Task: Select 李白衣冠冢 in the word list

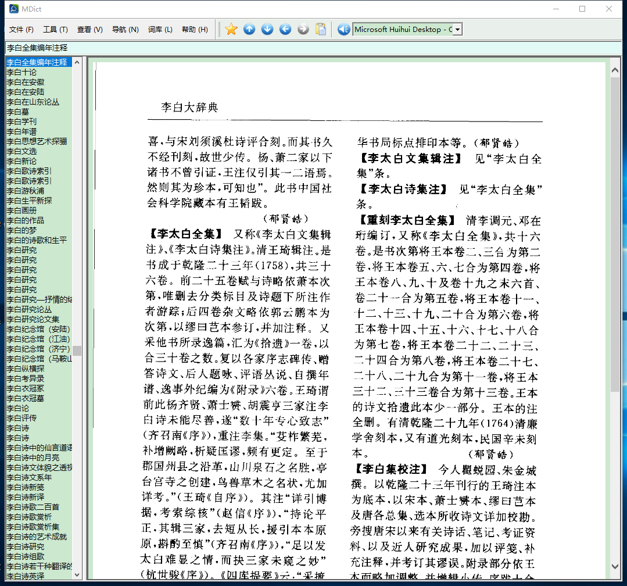Action: click(x=26, y=388)
